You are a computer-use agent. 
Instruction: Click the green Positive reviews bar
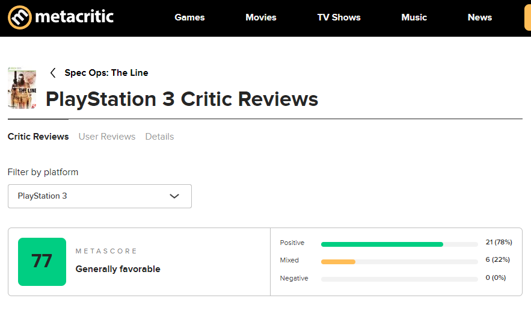pyautogui.click(x=382, y=244)
